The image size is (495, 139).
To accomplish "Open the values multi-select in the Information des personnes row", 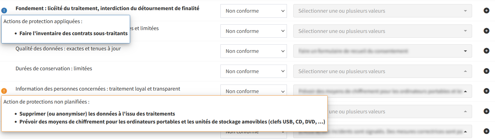I will 382,91.
